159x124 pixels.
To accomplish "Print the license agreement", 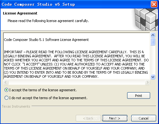I will point(138,96).
